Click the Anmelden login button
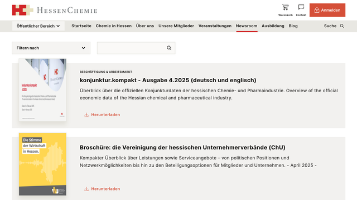This screenshot has height=200, width=357. [327, 10]
